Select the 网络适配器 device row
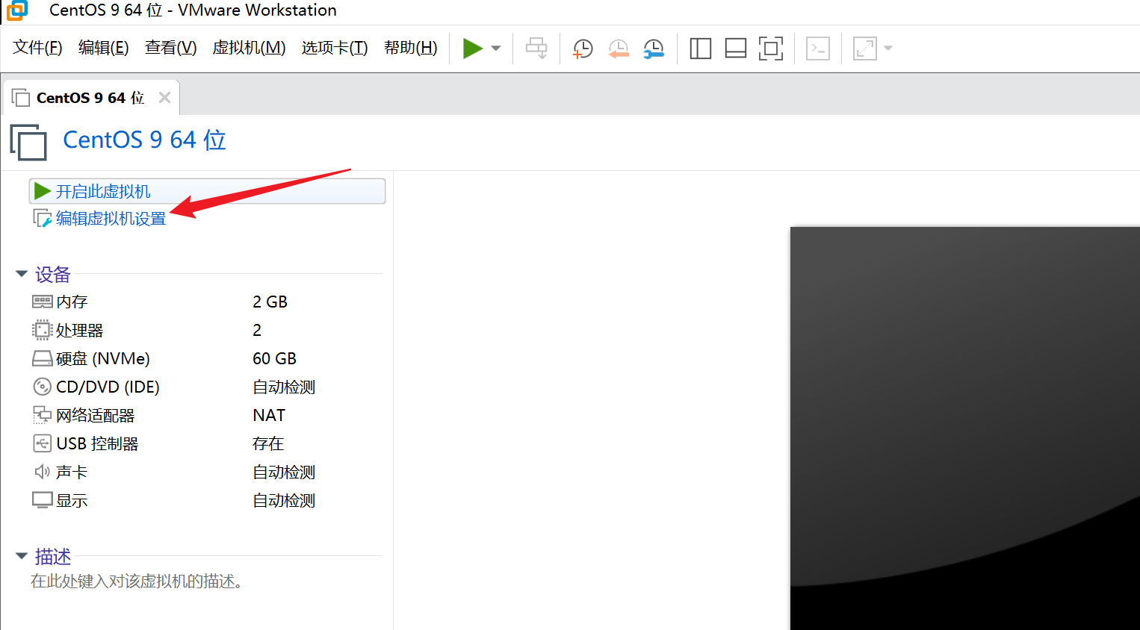 pyautogui.click(x=205, y=415)
